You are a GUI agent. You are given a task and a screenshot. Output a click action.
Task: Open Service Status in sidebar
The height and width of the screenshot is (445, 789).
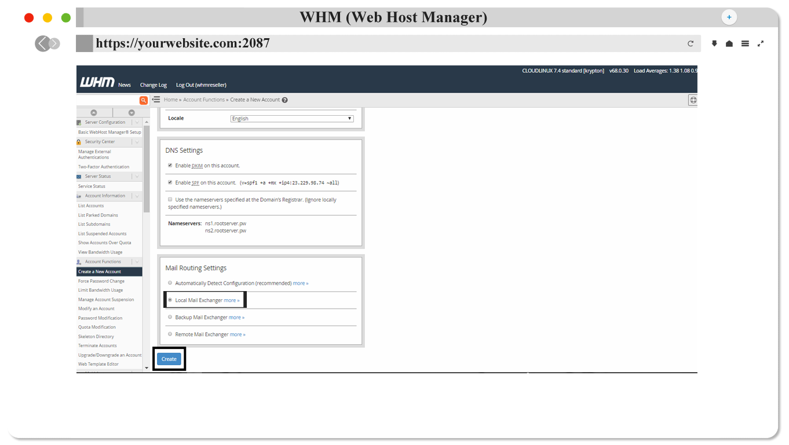92,186
